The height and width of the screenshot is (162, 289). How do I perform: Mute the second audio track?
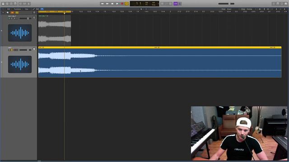[x=9, y=50]
